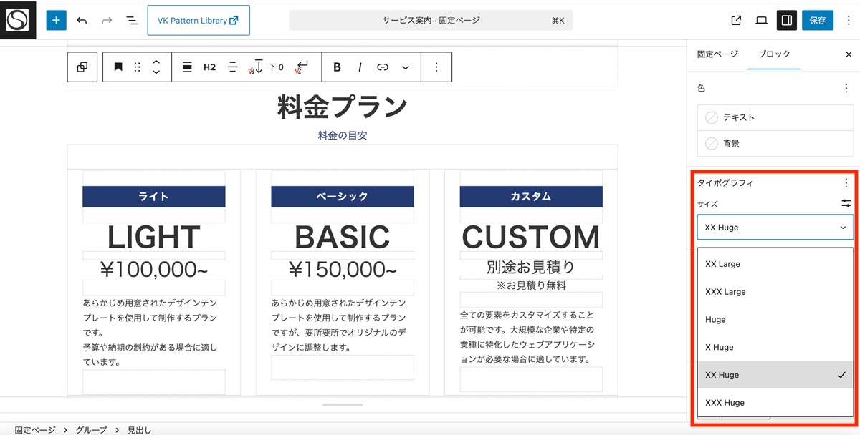Toggle italic formatting

pyautogui.click(x=360, y=67)
